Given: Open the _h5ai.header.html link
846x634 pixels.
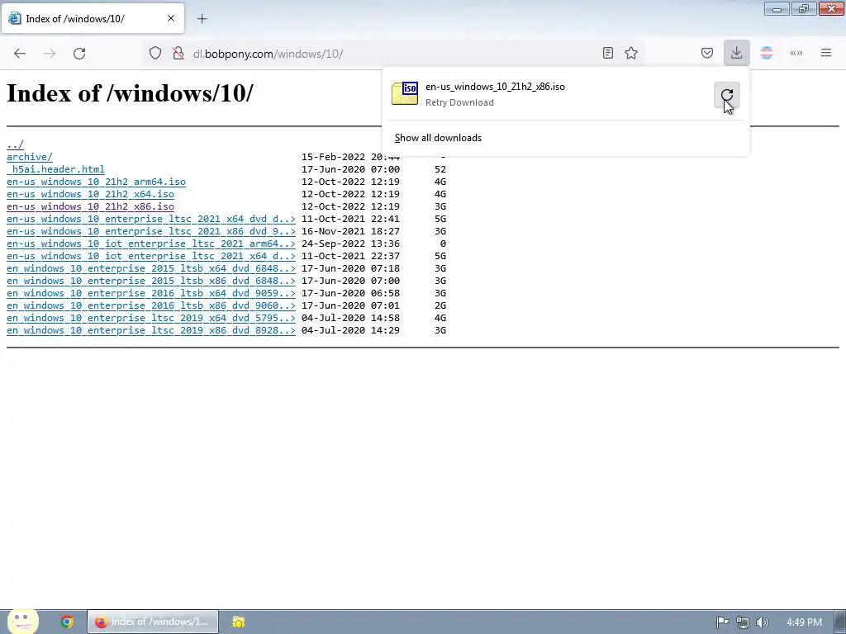Looking at the screenshot, I should 55,169.
